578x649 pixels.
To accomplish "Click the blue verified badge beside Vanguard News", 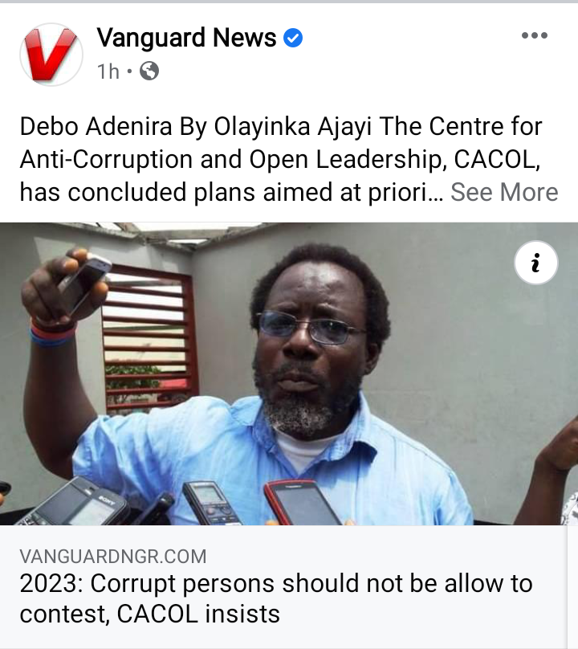I will pyautogui.click(x=293, y=38).
